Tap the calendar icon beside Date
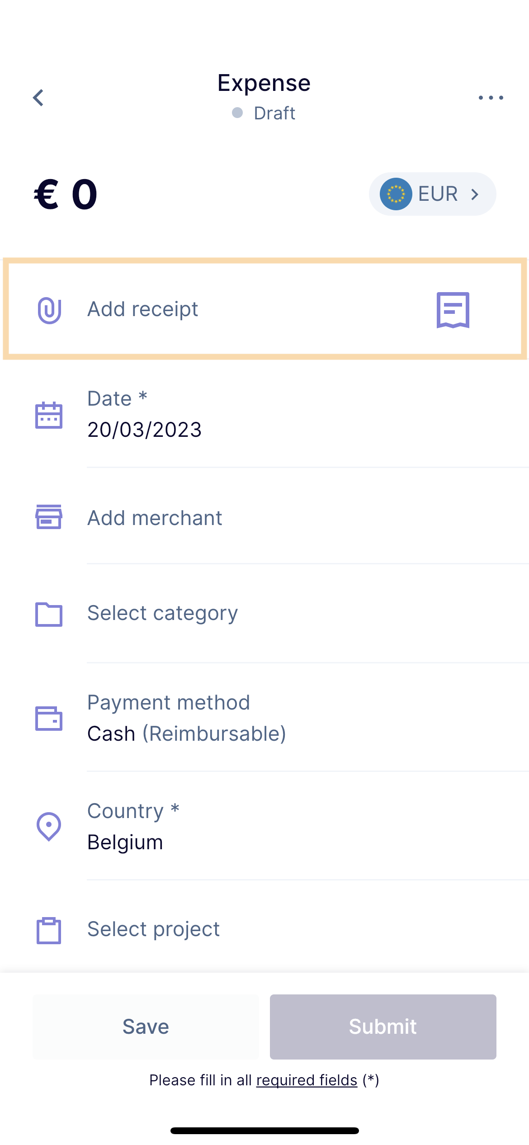 coord(49,415)
